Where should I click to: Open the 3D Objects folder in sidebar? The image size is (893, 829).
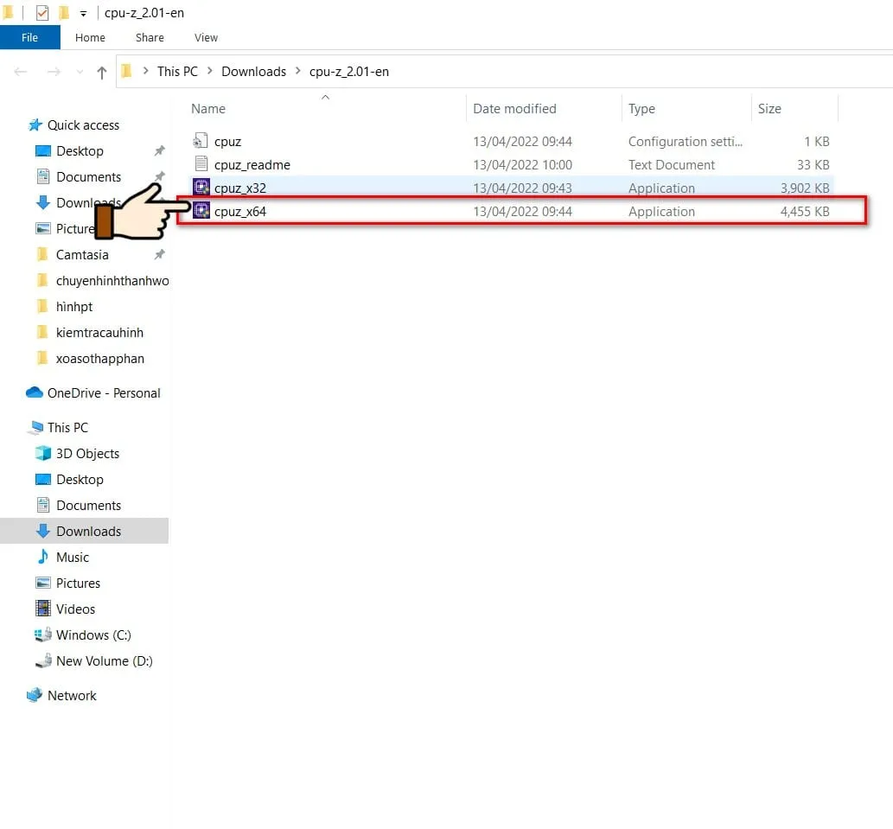[x=87, y=454]
